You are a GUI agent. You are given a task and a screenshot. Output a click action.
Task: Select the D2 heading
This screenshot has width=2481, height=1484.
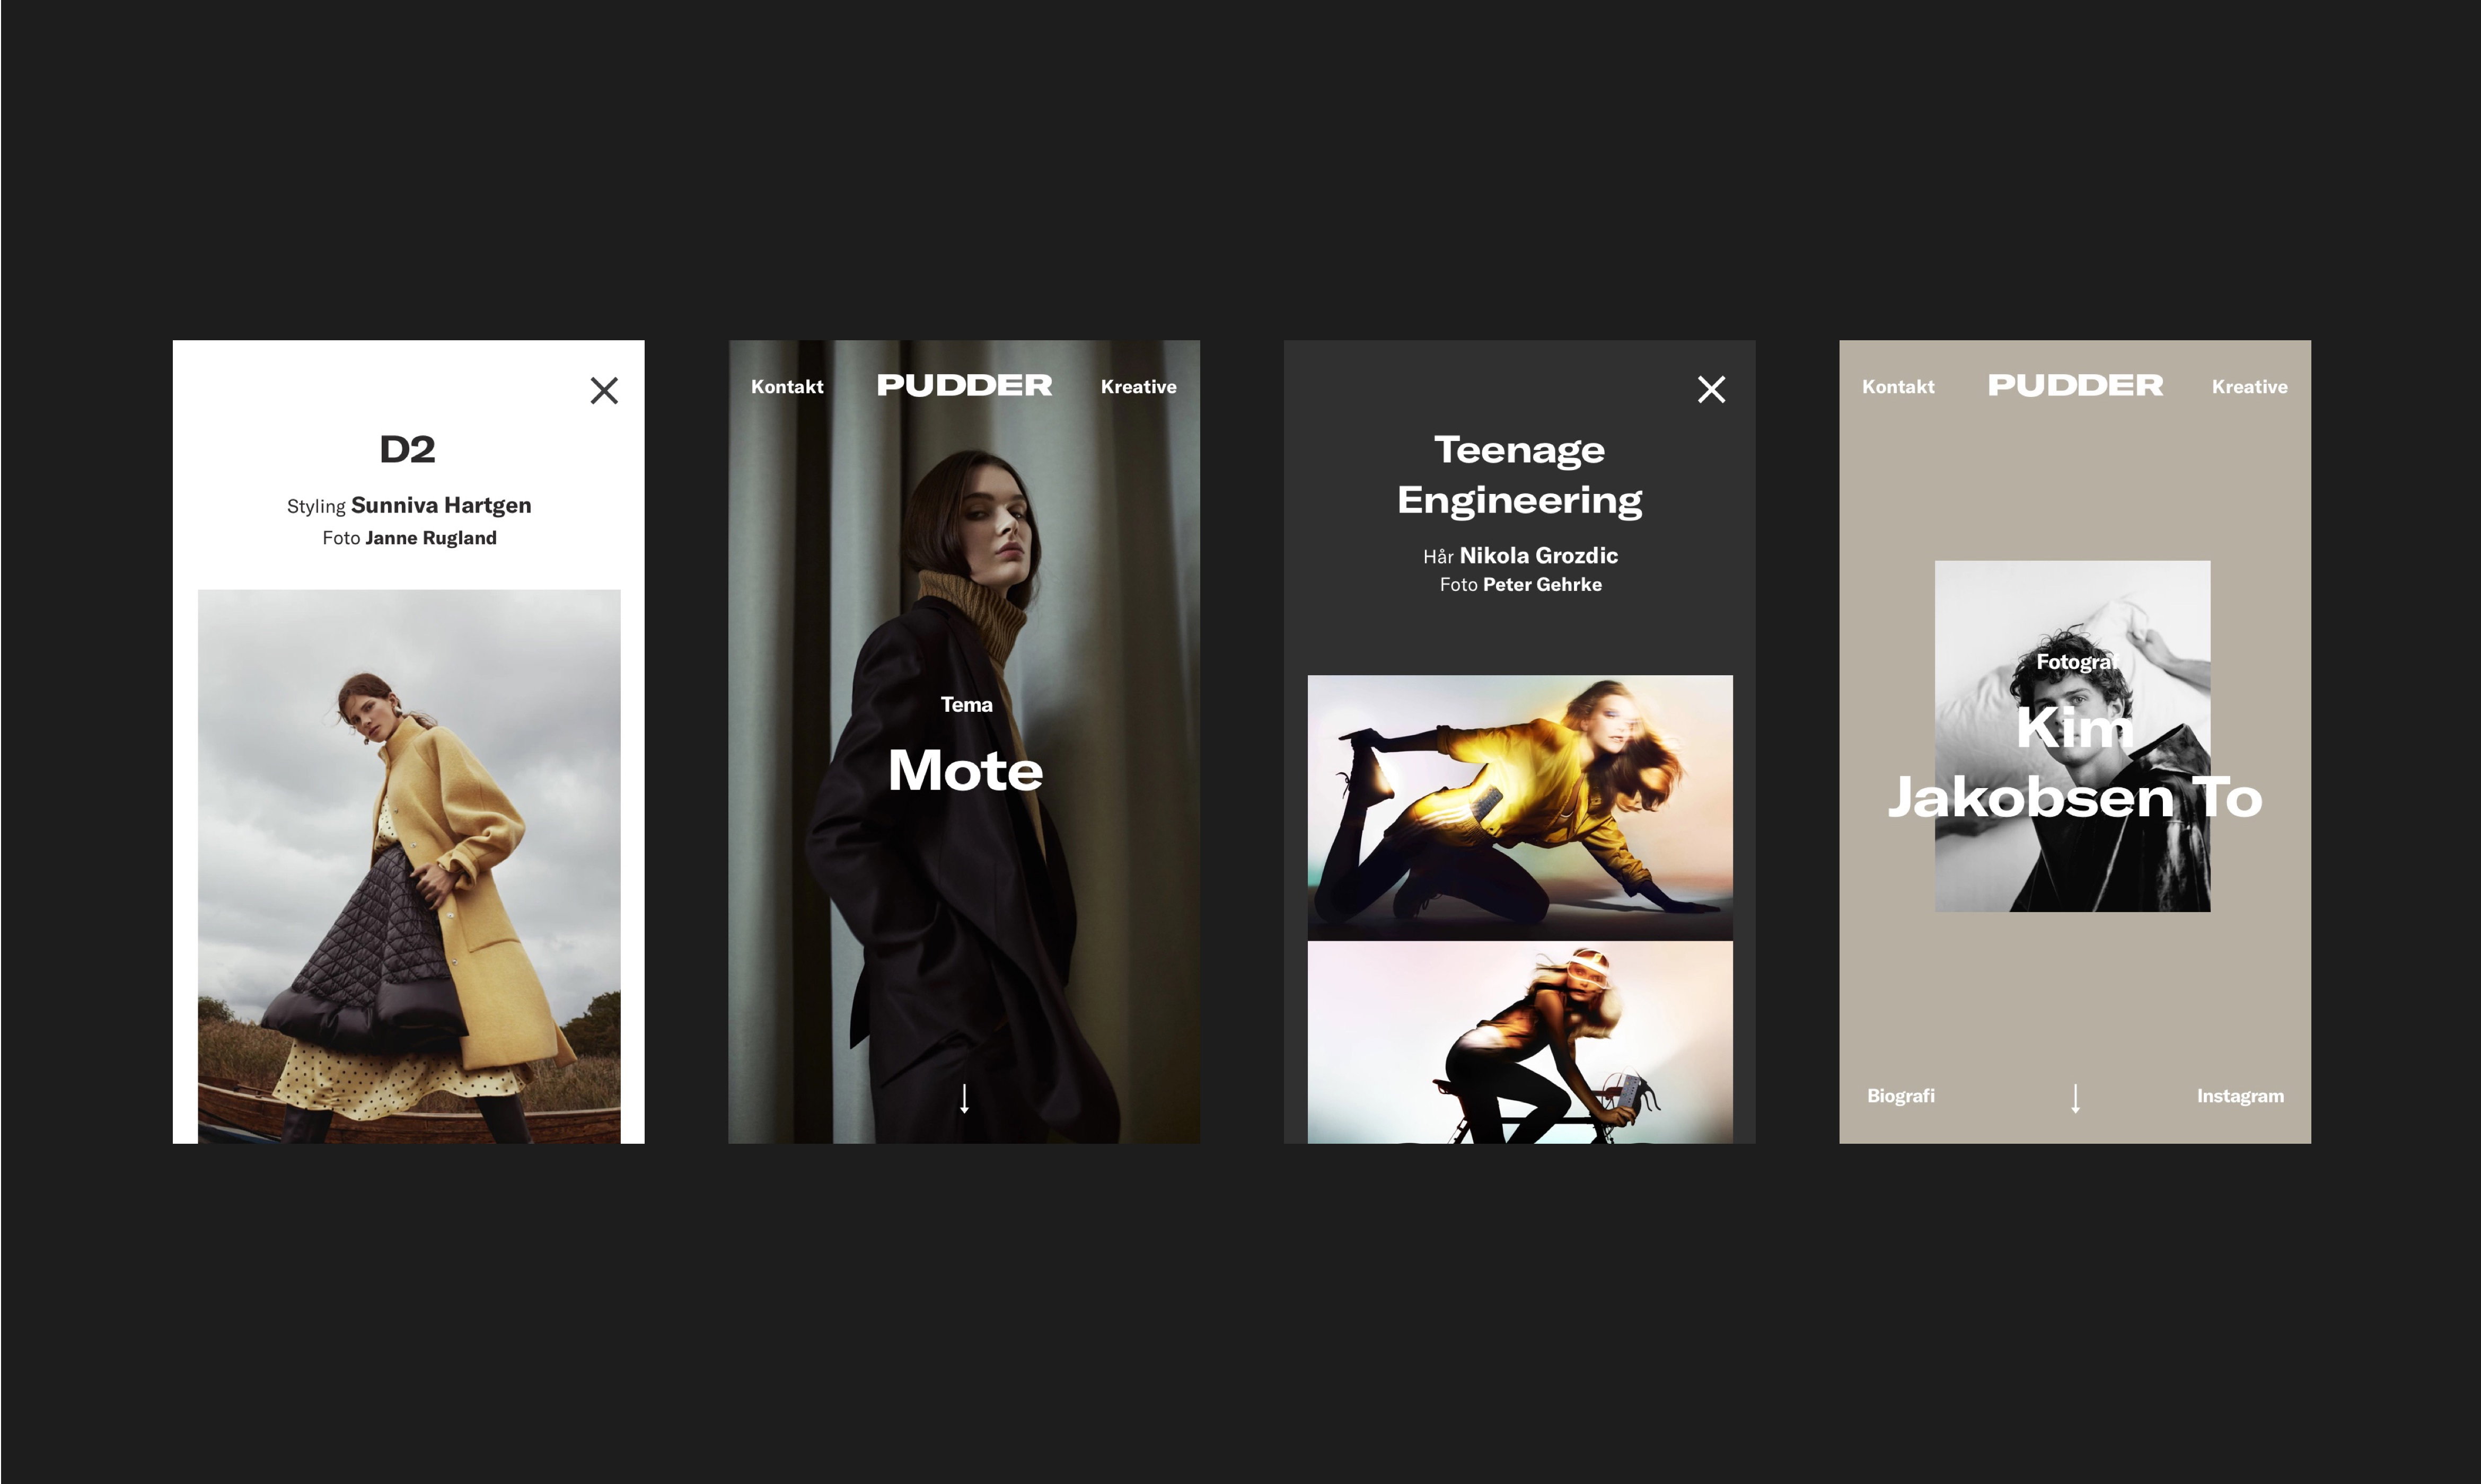(408, 449)
